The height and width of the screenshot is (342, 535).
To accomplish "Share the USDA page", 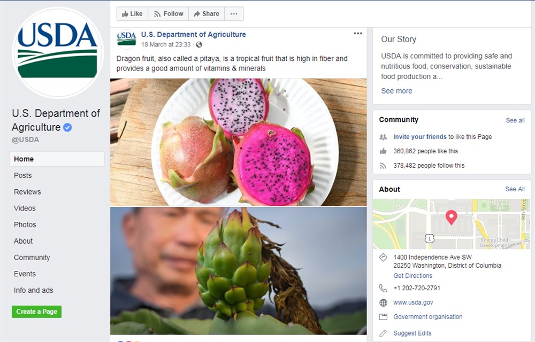I will tap(207, 14).
